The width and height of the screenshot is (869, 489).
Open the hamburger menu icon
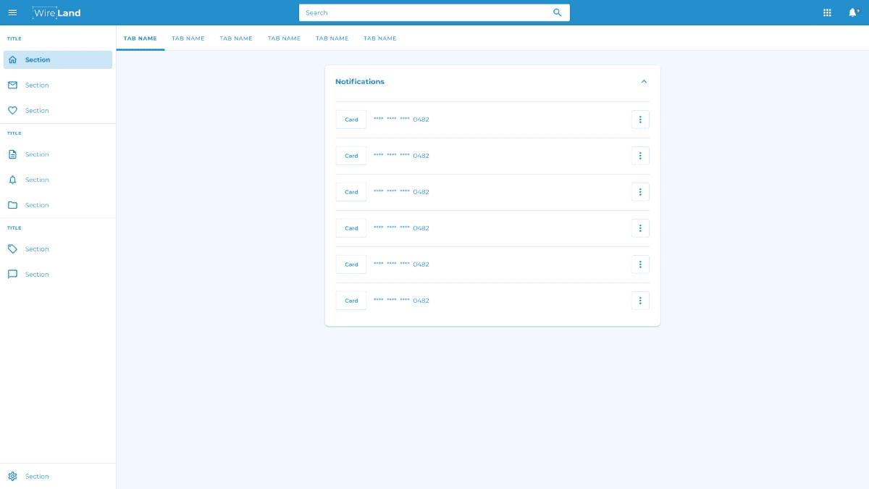pos(12,12)
